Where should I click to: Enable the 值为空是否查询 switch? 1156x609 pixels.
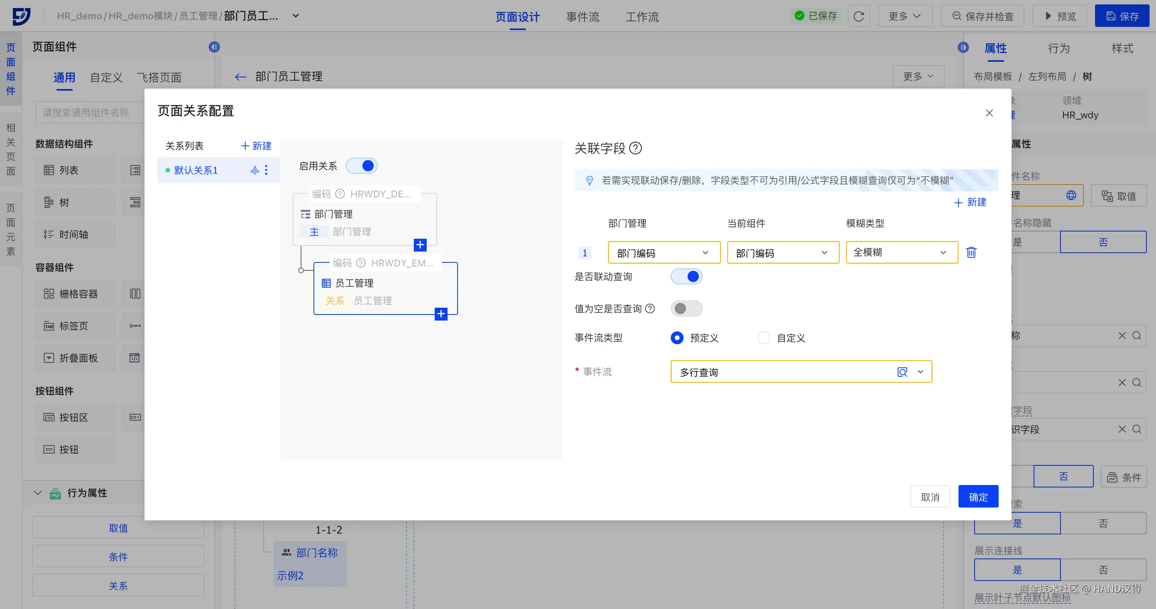(x=686, y=309)
